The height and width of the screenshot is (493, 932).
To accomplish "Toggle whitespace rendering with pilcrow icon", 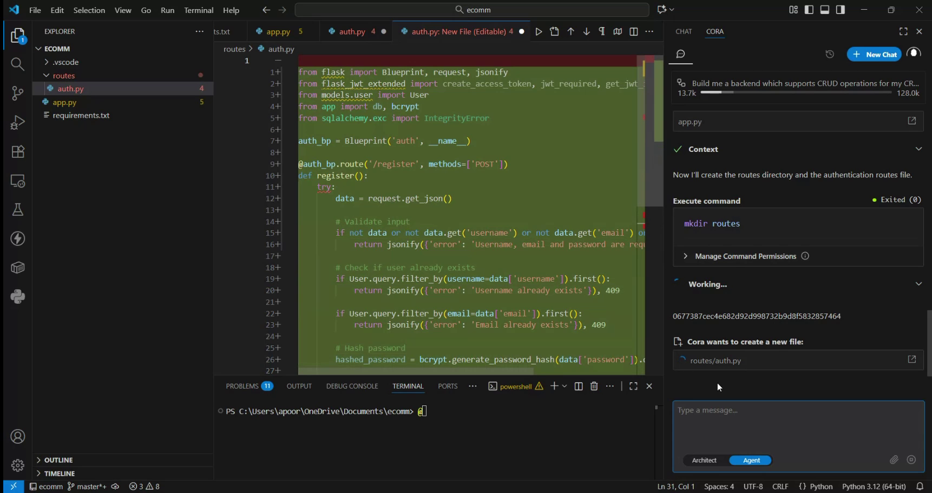I will click(601, 31).
